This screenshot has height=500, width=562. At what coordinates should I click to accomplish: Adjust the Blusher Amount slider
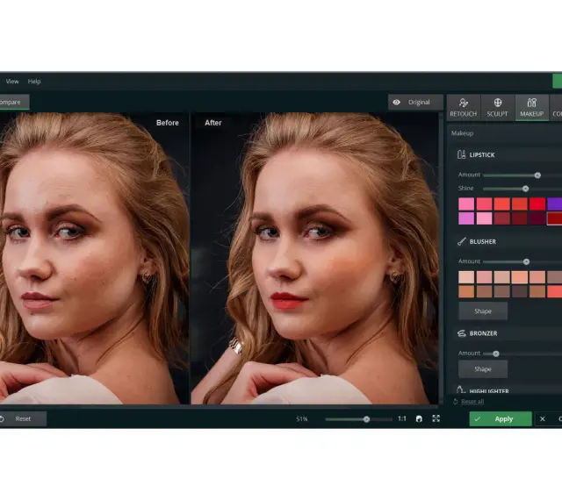526,261
